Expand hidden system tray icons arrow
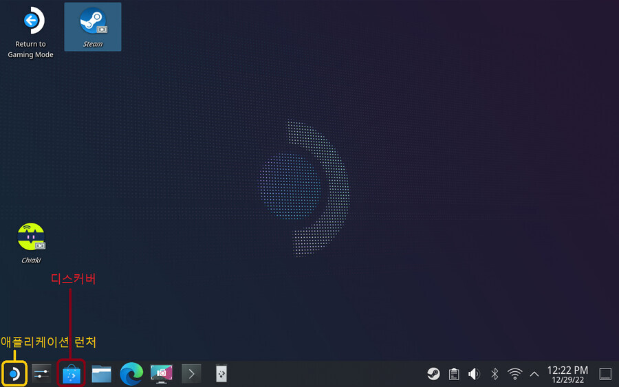 tap(534, 373)
